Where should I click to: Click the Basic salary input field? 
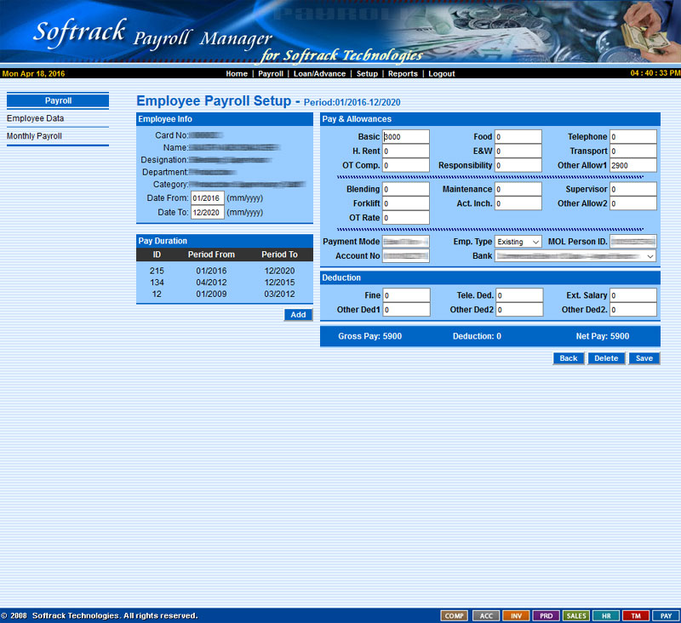pos(405,137)
